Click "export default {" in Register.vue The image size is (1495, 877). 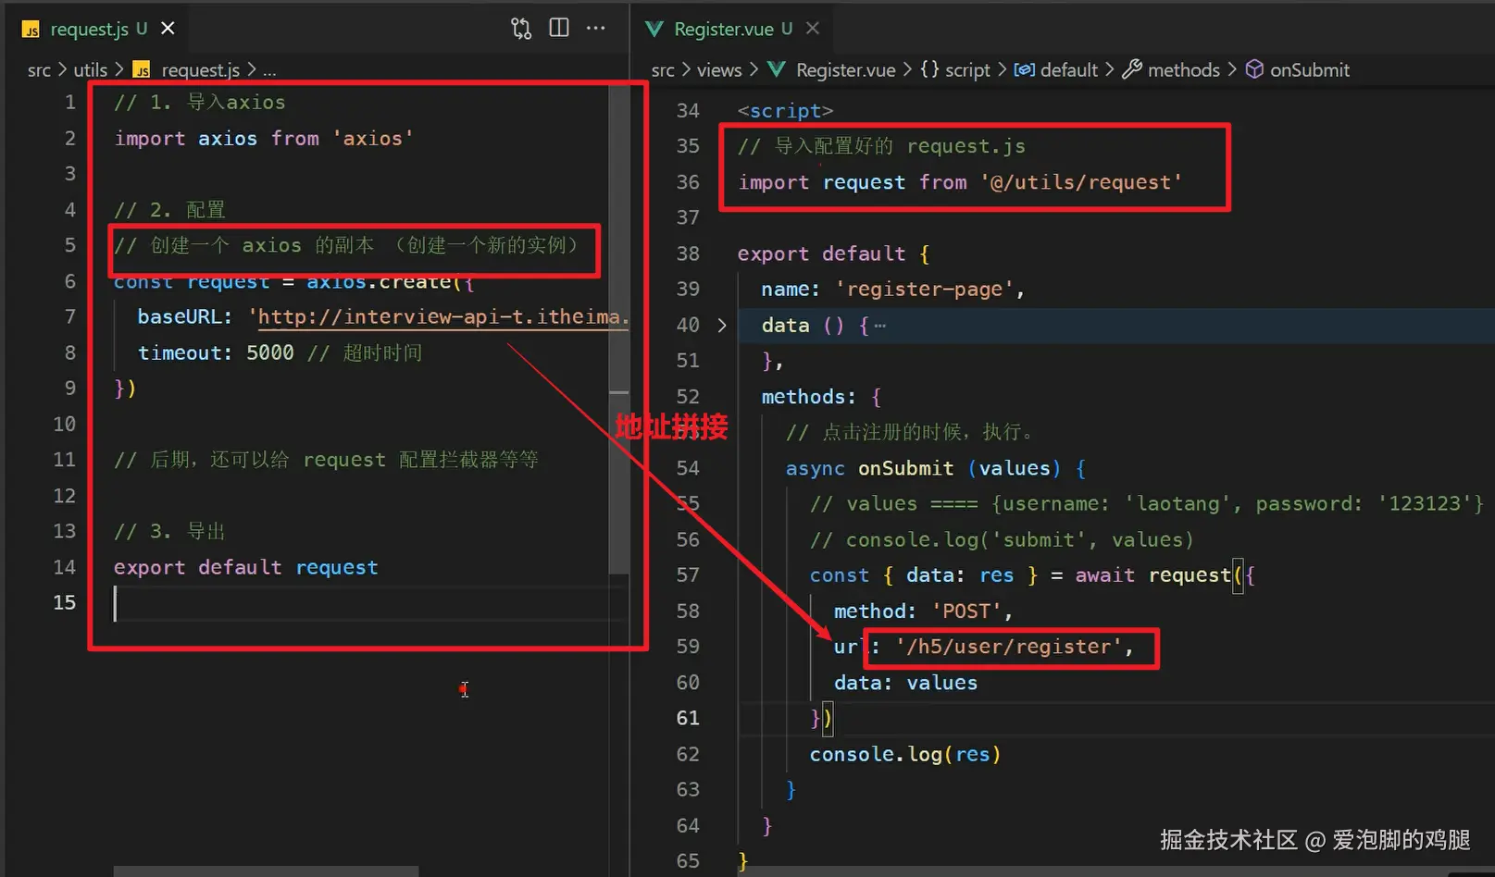[833, 254]
